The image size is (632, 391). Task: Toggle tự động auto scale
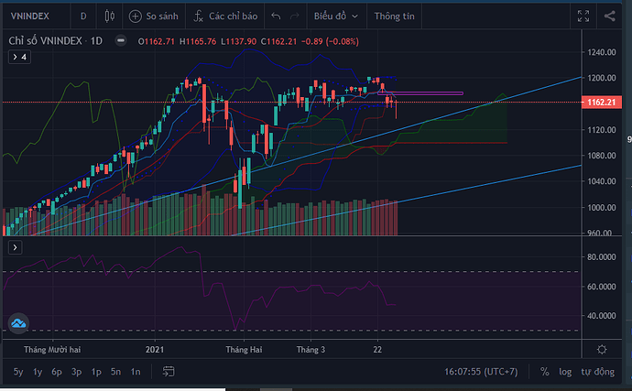[x=598, y=372]
